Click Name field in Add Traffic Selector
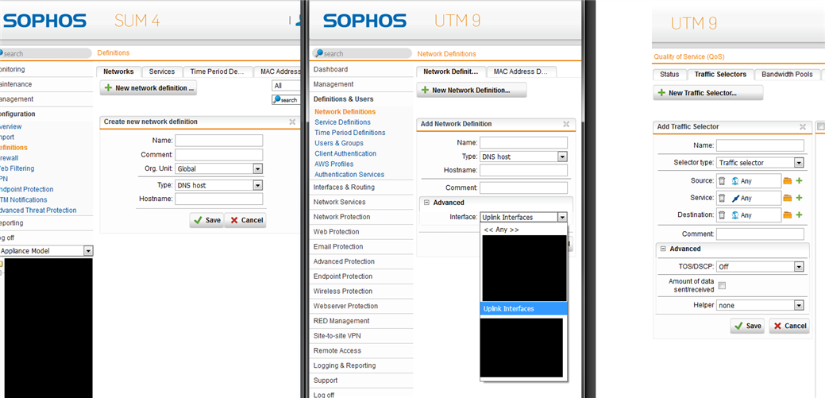This screenshot has width=825, height=398. tap(760, 145)
